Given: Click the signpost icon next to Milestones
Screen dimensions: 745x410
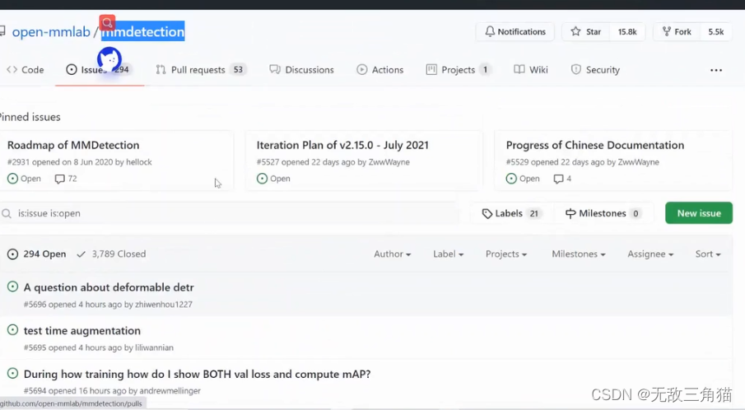Looking at the screenshot, I should (x=570, y=214).
